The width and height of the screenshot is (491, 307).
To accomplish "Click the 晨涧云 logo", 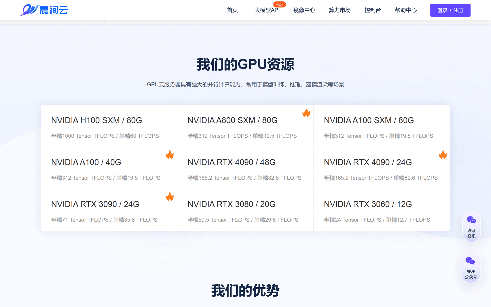I will click(44, 10).
